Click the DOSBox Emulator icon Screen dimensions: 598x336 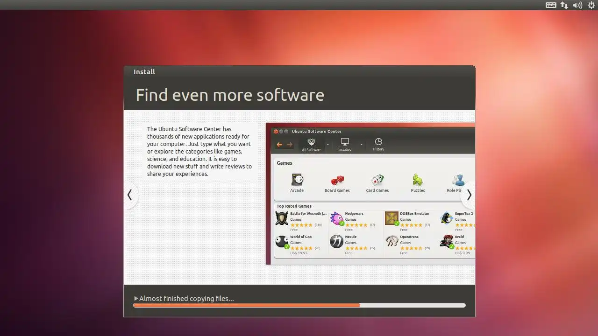click(x=392, y=218)
